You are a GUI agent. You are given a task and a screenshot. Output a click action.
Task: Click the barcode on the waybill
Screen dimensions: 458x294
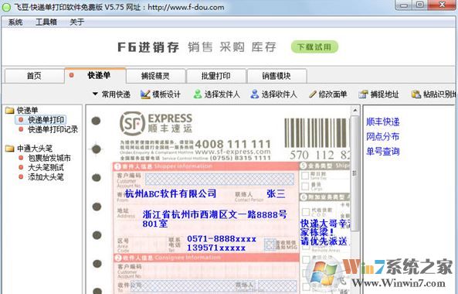317,133
